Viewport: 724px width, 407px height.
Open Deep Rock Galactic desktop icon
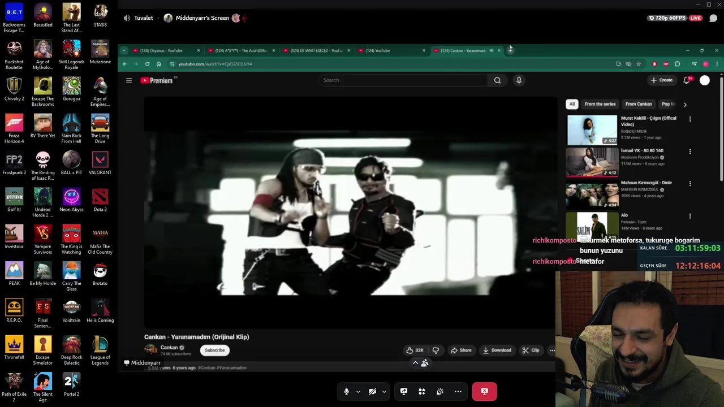click(71, 350)
